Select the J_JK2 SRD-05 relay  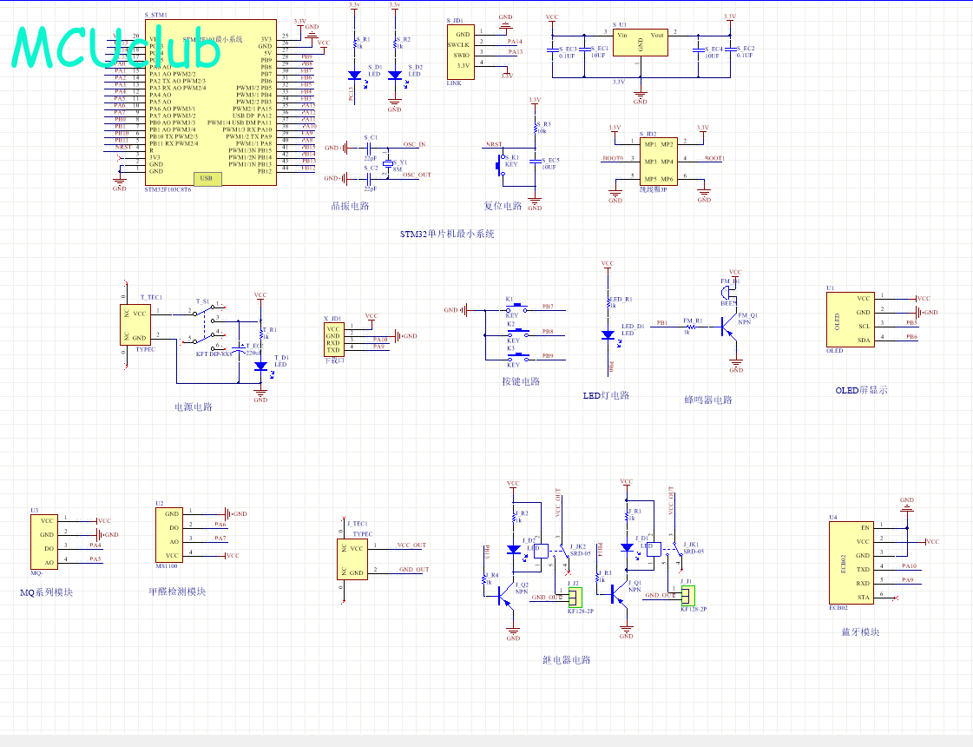[552, 550]
